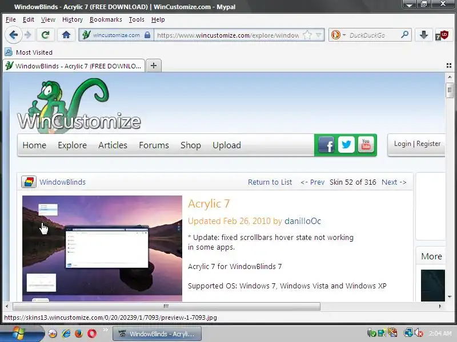Bookmark this page with the star icon
Viewport: 457px width, 342px height.
[x=307, y=35]
